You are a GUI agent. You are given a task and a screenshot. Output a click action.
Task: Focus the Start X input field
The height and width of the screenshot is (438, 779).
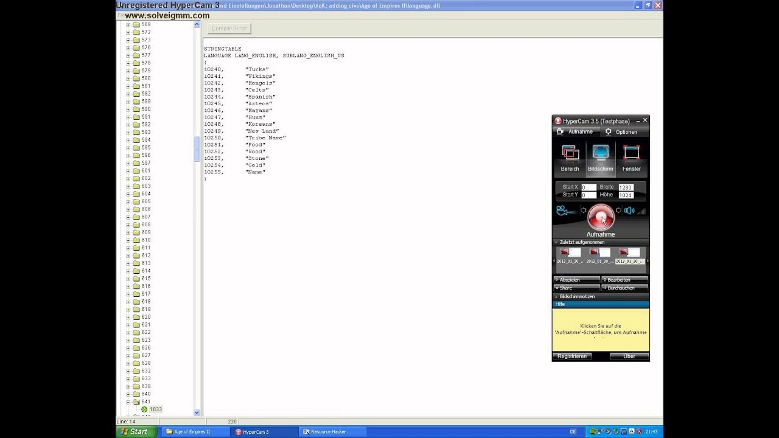click(x=589, y=187)
